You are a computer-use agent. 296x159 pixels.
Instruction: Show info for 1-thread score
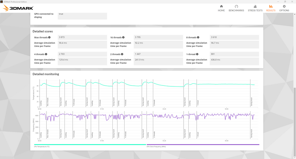point(197,54)
